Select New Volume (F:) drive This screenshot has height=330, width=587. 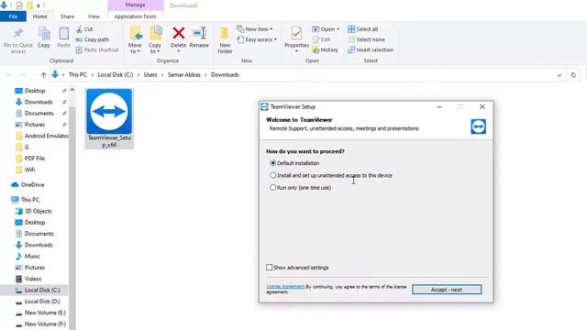click(x=40, y=324)
